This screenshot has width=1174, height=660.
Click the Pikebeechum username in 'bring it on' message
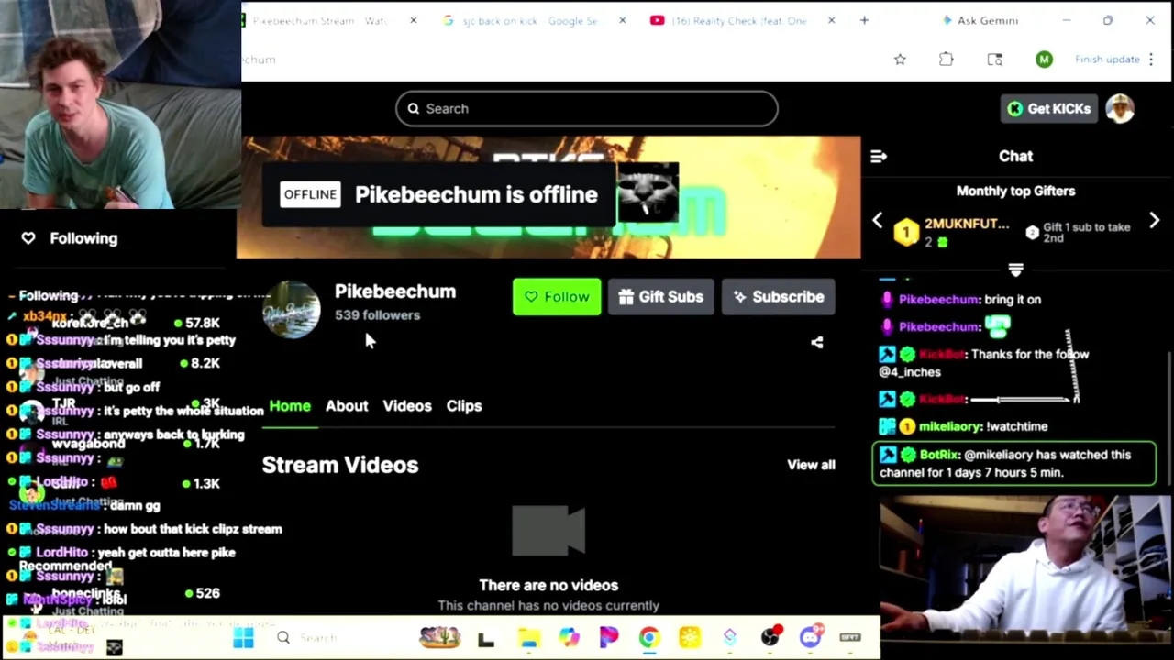[939, 300]
